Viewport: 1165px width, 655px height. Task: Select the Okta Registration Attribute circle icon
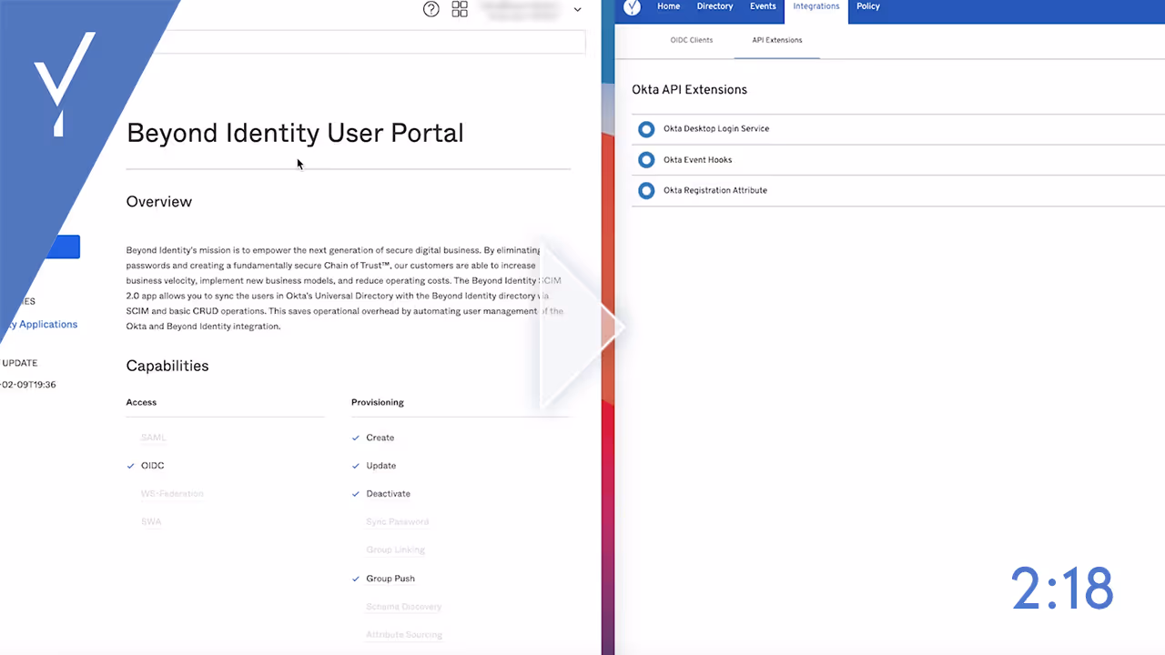(646, 190)
